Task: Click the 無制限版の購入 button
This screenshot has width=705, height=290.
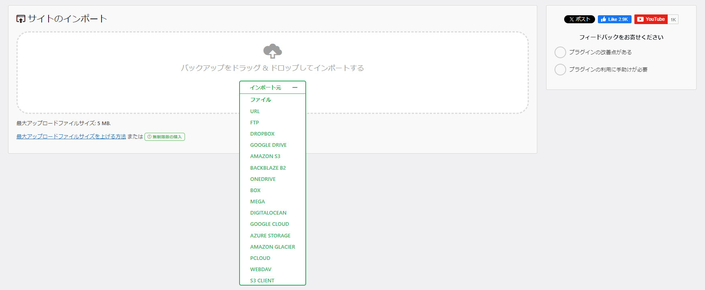Action: [x=165, y=137]
